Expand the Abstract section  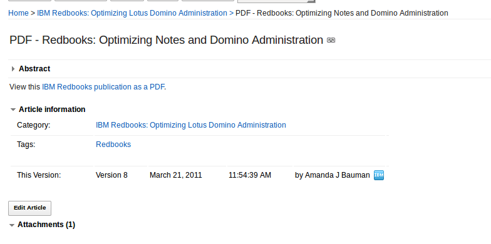coord(13,69)
